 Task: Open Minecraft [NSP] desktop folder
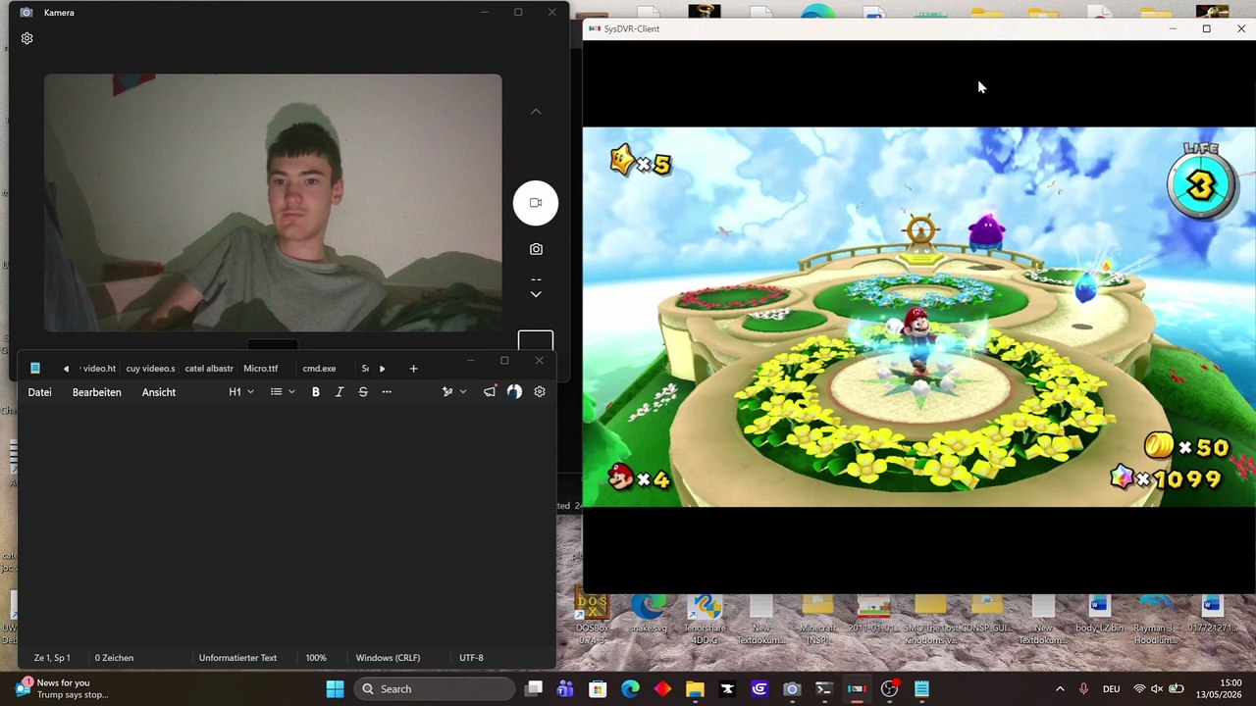pos(817,620)
